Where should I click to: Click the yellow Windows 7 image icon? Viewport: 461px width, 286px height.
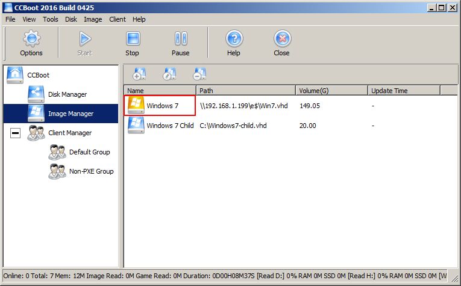pyautogui.click(x=136, y=105)
